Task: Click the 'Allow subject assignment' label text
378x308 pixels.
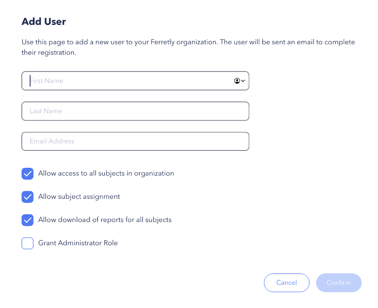Action: click(79, 197)
